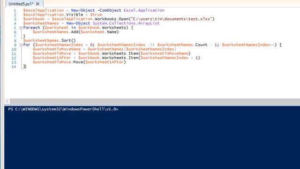Click $worksheetToMoveName variable on line 10
Screen dimensions: 300x169
click(57, 49)
